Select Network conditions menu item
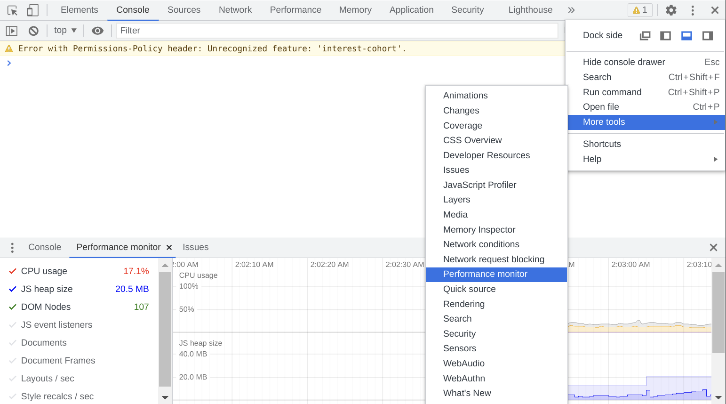Screen dimensions: 726x404 (496, 244)
